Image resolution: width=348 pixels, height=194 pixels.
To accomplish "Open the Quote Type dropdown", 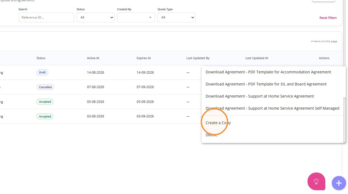I will coord(176,17).
